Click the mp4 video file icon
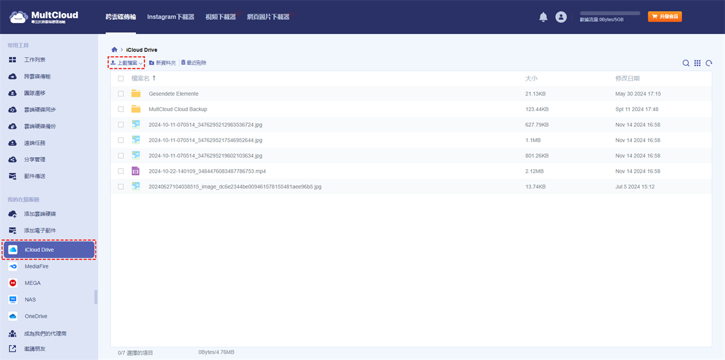 136,171
